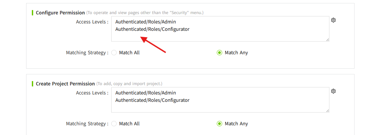The height and width of the screenshot is (135, 383).
Task: Click the Configure Permission section heading
Action: point(60,13)
